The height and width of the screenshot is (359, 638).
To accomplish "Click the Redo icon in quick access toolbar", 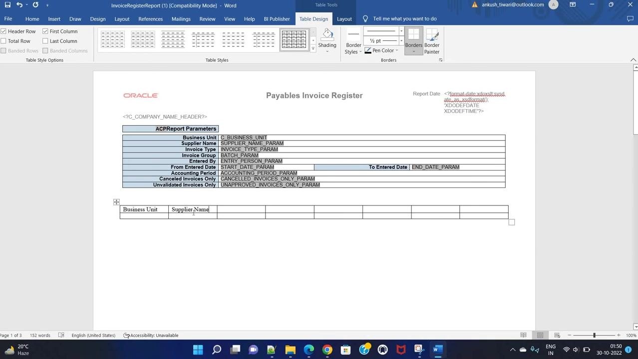I will (x=35, y=5).
